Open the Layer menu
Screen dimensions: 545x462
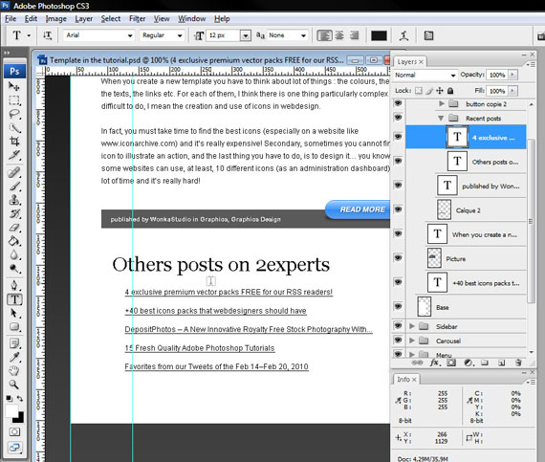pyautogui.click(x=84, y=19)
